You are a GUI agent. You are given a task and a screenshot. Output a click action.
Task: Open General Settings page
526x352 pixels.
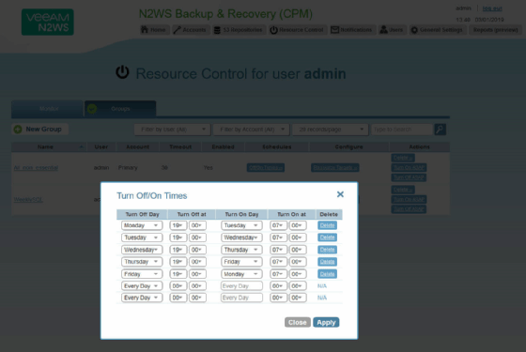click(x=437, y=30)
